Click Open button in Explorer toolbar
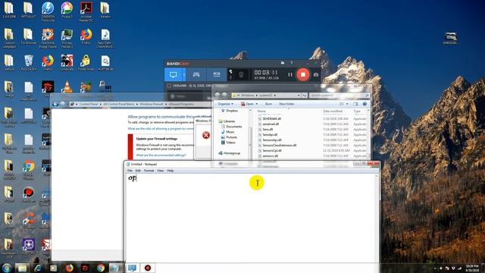Viewport: 485px width, 273px height. pos(248,104)
